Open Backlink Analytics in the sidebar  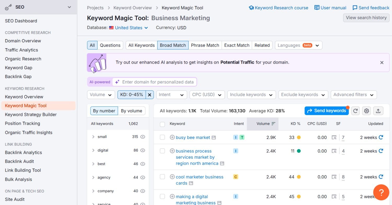click(24, 153)
